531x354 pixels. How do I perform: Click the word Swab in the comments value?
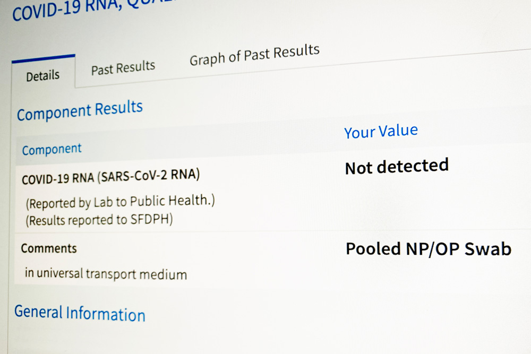pyautogui.click(x=487, y=249)
